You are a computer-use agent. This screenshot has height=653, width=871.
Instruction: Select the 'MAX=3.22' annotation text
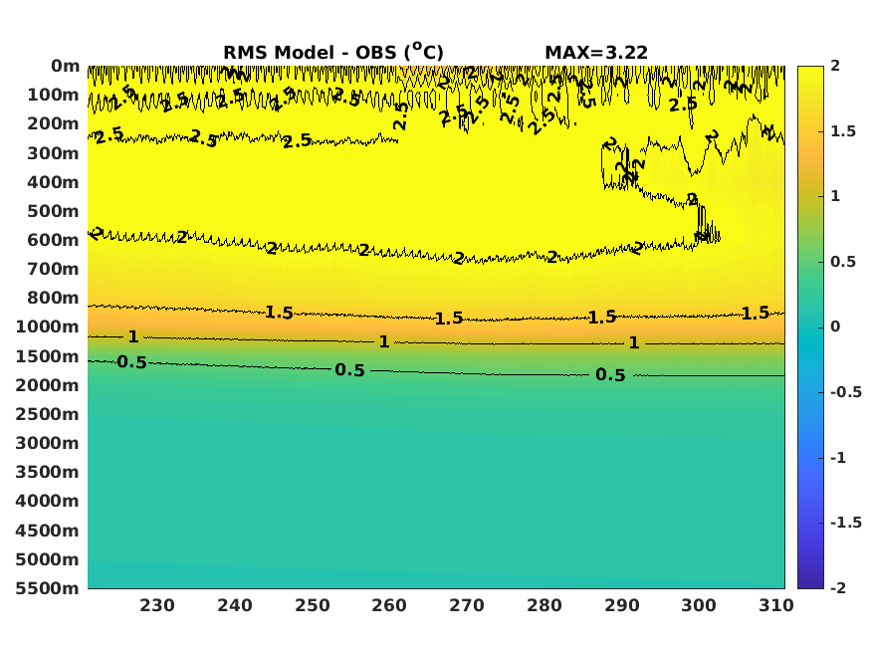tap(596, 53)
